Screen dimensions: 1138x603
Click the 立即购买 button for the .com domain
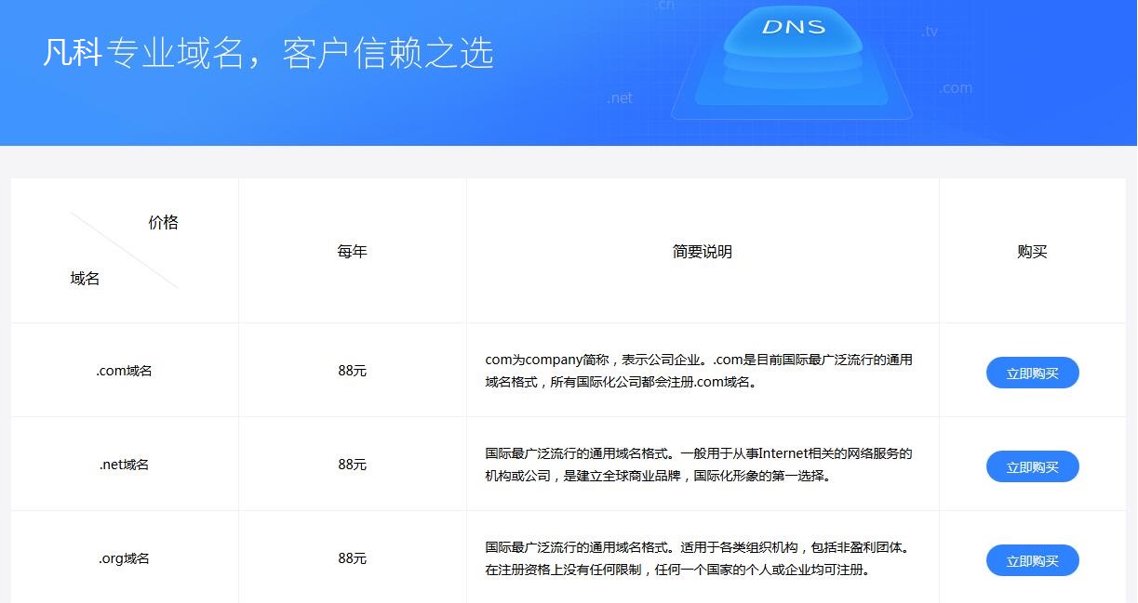click(x=1032, y=372)
